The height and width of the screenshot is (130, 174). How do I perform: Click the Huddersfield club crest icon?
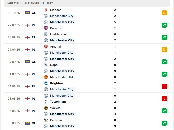click(x=46, y=34)
